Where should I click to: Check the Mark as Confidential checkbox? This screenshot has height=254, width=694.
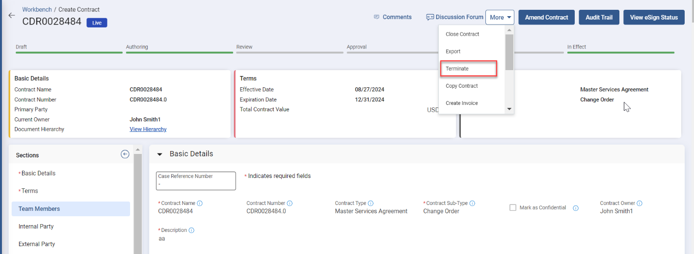click(x=513, y=208)
